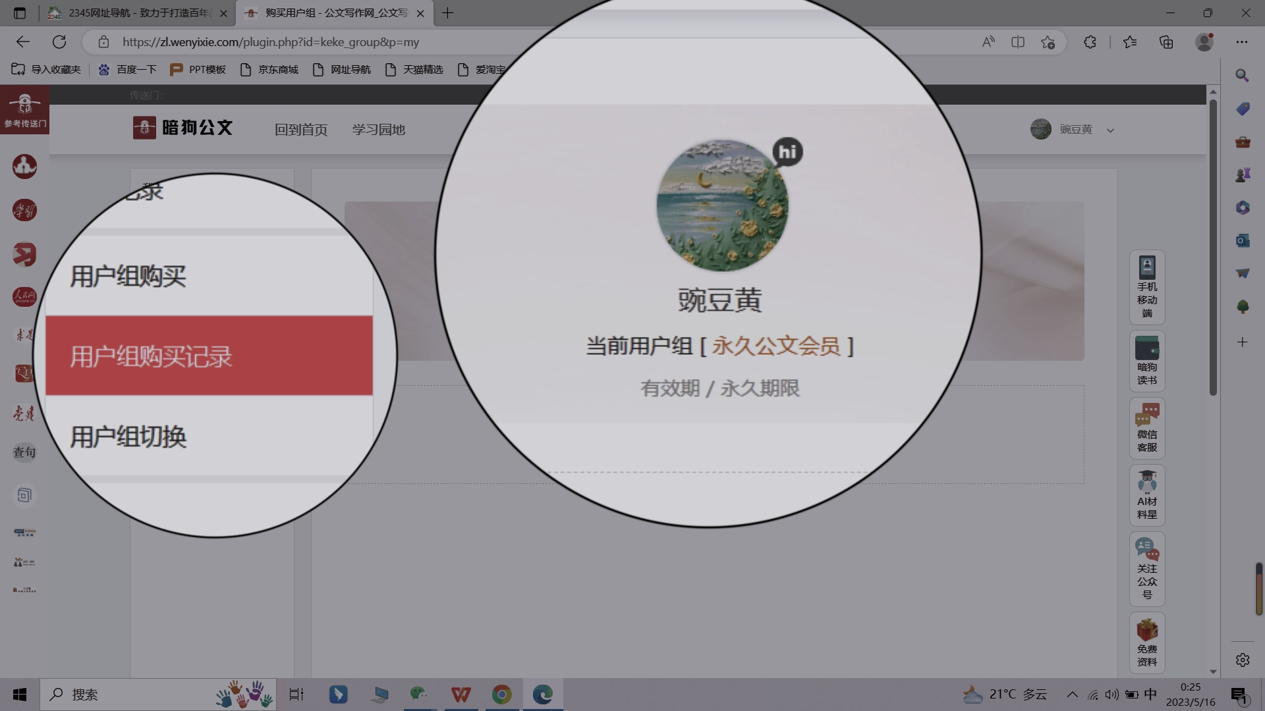
Task: Open the PPT模板 bookmark
Action: [x=198, y=70]
